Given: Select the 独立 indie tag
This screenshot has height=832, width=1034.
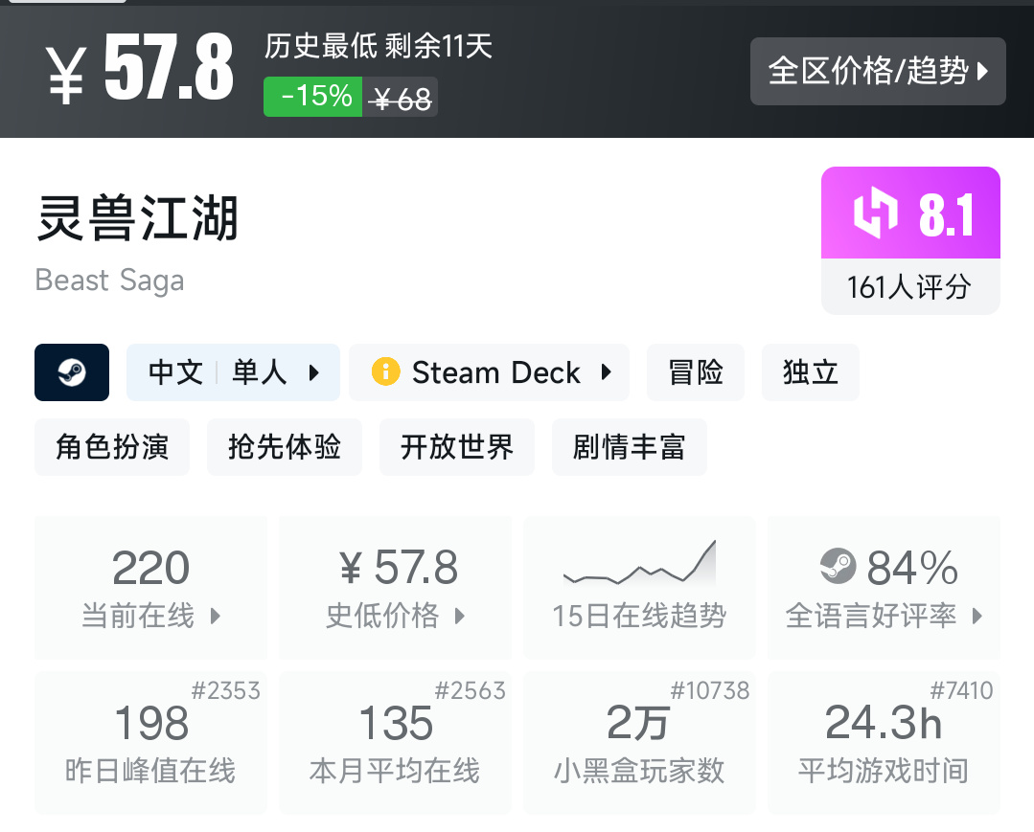Looking at the screenshot, I should coord(811,372).
